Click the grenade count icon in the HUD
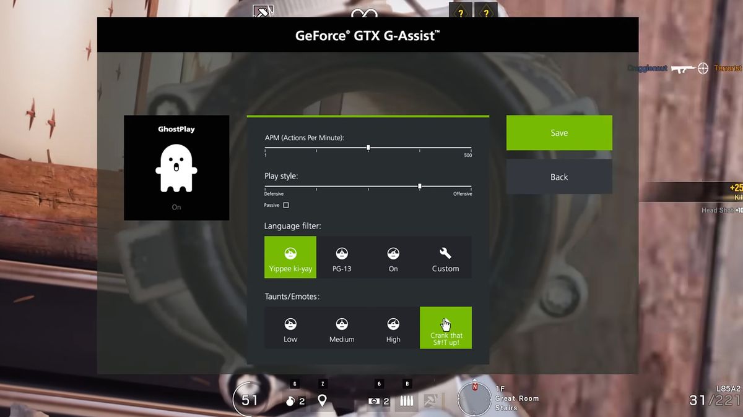The image size is (743, 417). coord(291,401)
